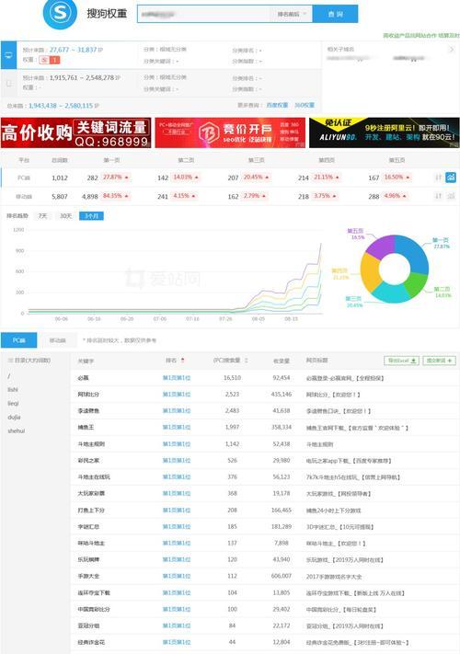Click the PC estimated traffic 27,677 ~ 31,837
The width and height of the screenshot is (460, 654).
tap(73, 50)
